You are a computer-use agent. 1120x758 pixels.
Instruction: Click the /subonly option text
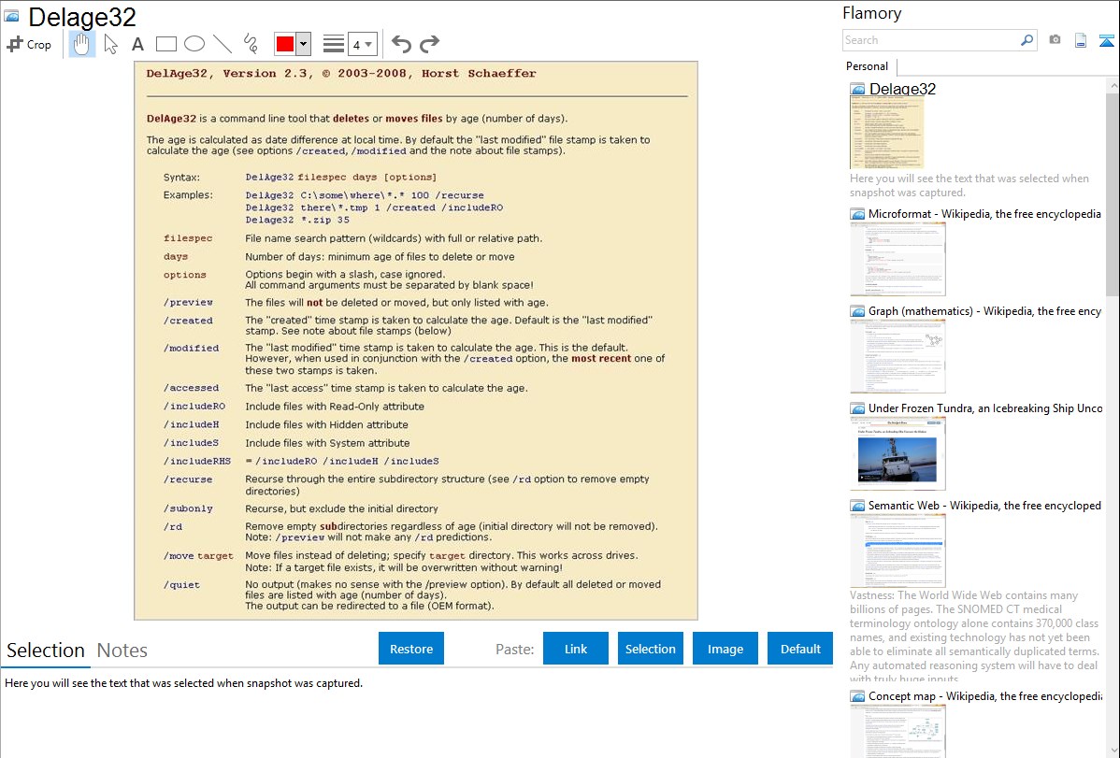pyautogui.click(x=188, y=508)
